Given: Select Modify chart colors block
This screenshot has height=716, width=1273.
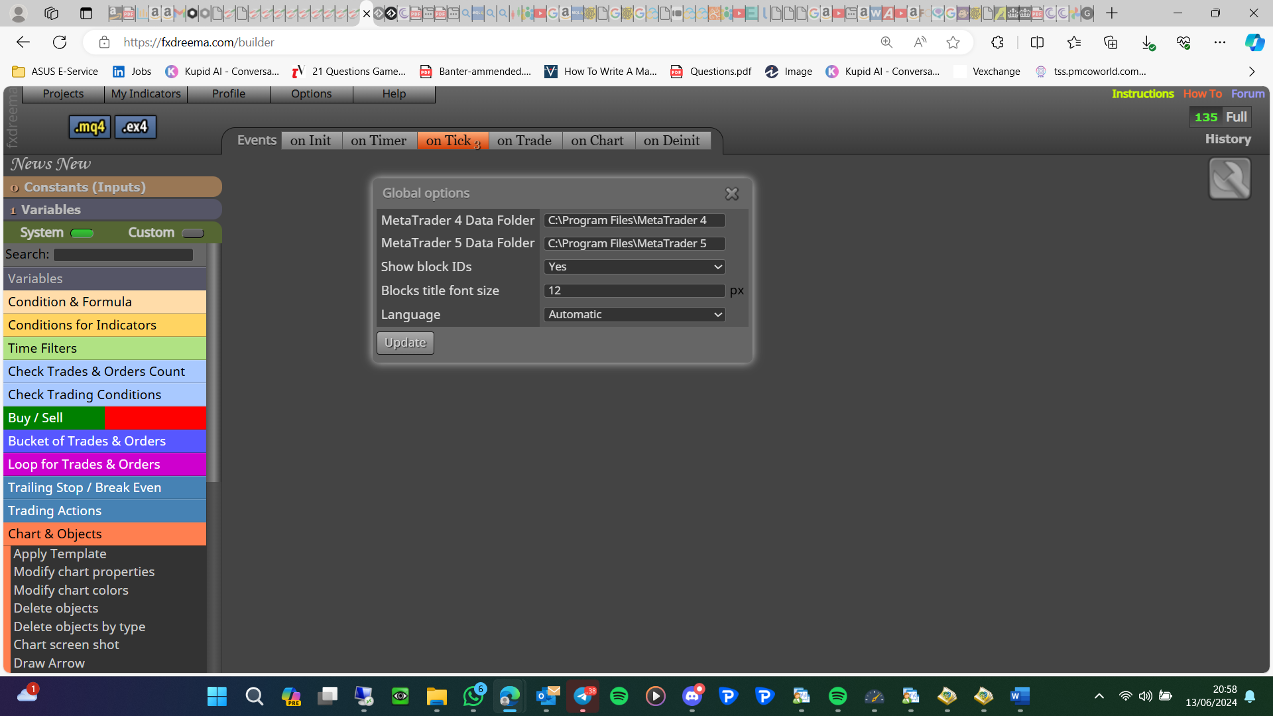Looking at the screenshot, I should (71, 590).
